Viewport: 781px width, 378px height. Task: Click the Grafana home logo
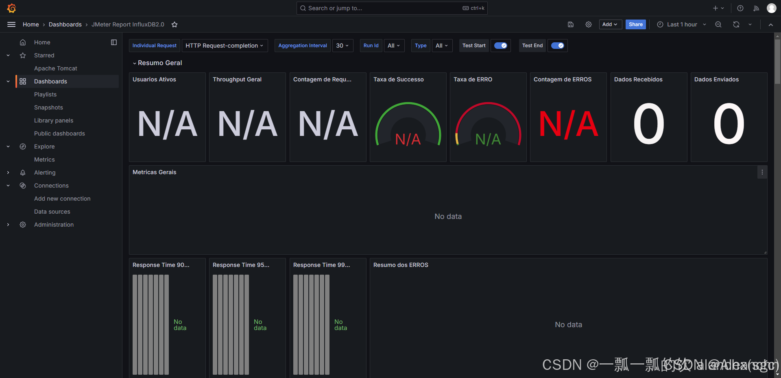click(11, 8)
